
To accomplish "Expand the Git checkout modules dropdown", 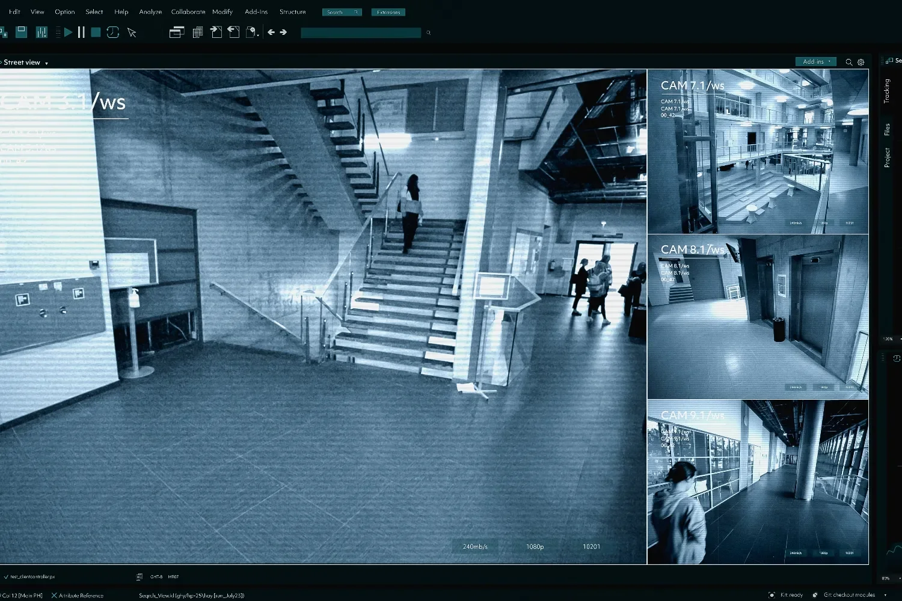I will click(885, 595).
